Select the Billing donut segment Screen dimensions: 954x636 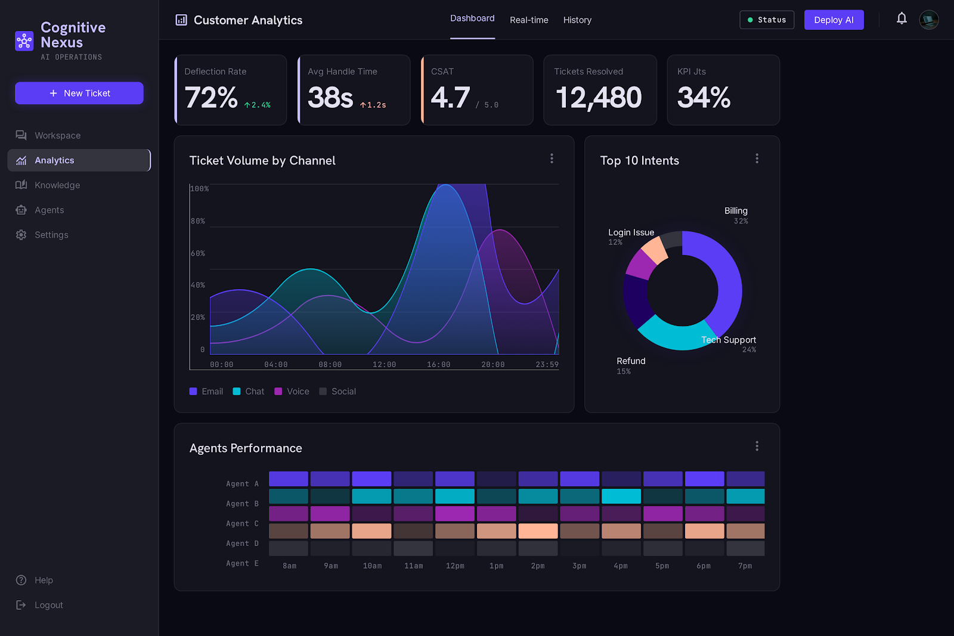(x=727, y=280)
